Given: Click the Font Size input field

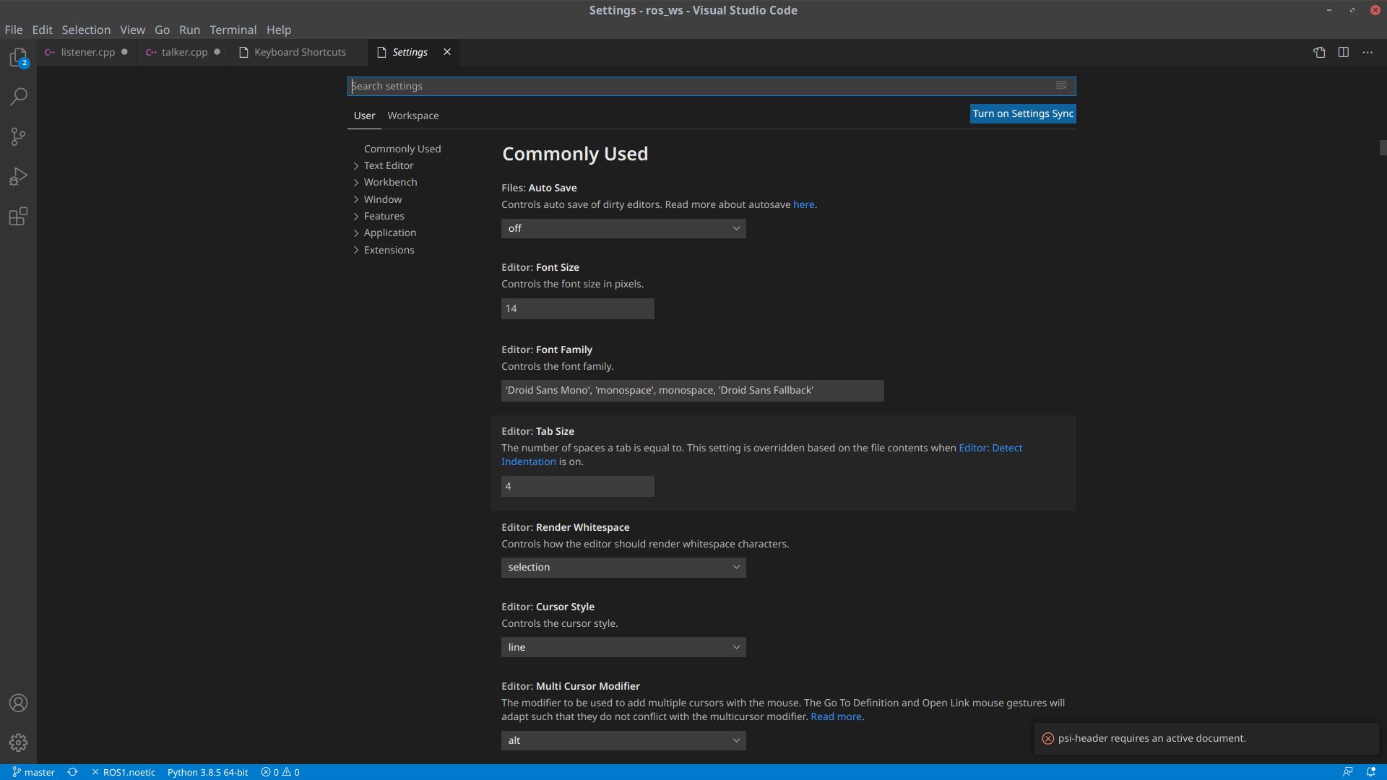Looking at the screenshot, I should click(x=577, y=308).
